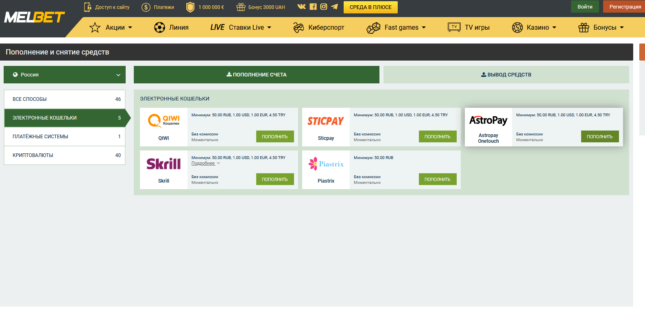Click the Пополнение и снятие средств title

[x=57, y=52]
